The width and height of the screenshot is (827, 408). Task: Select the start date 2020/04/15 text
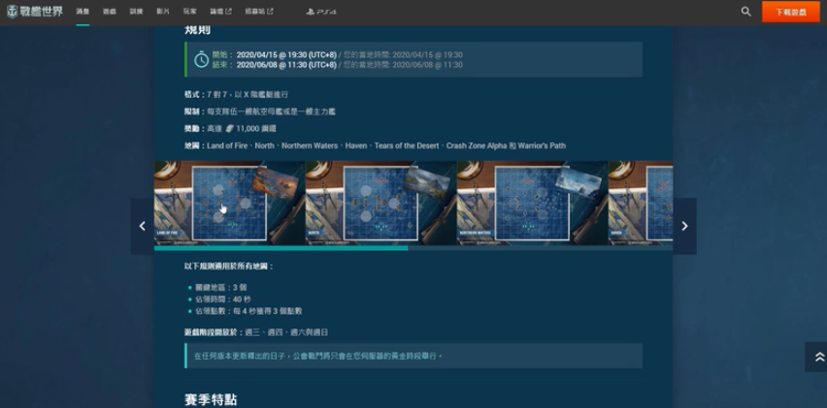tap(286, 54)
